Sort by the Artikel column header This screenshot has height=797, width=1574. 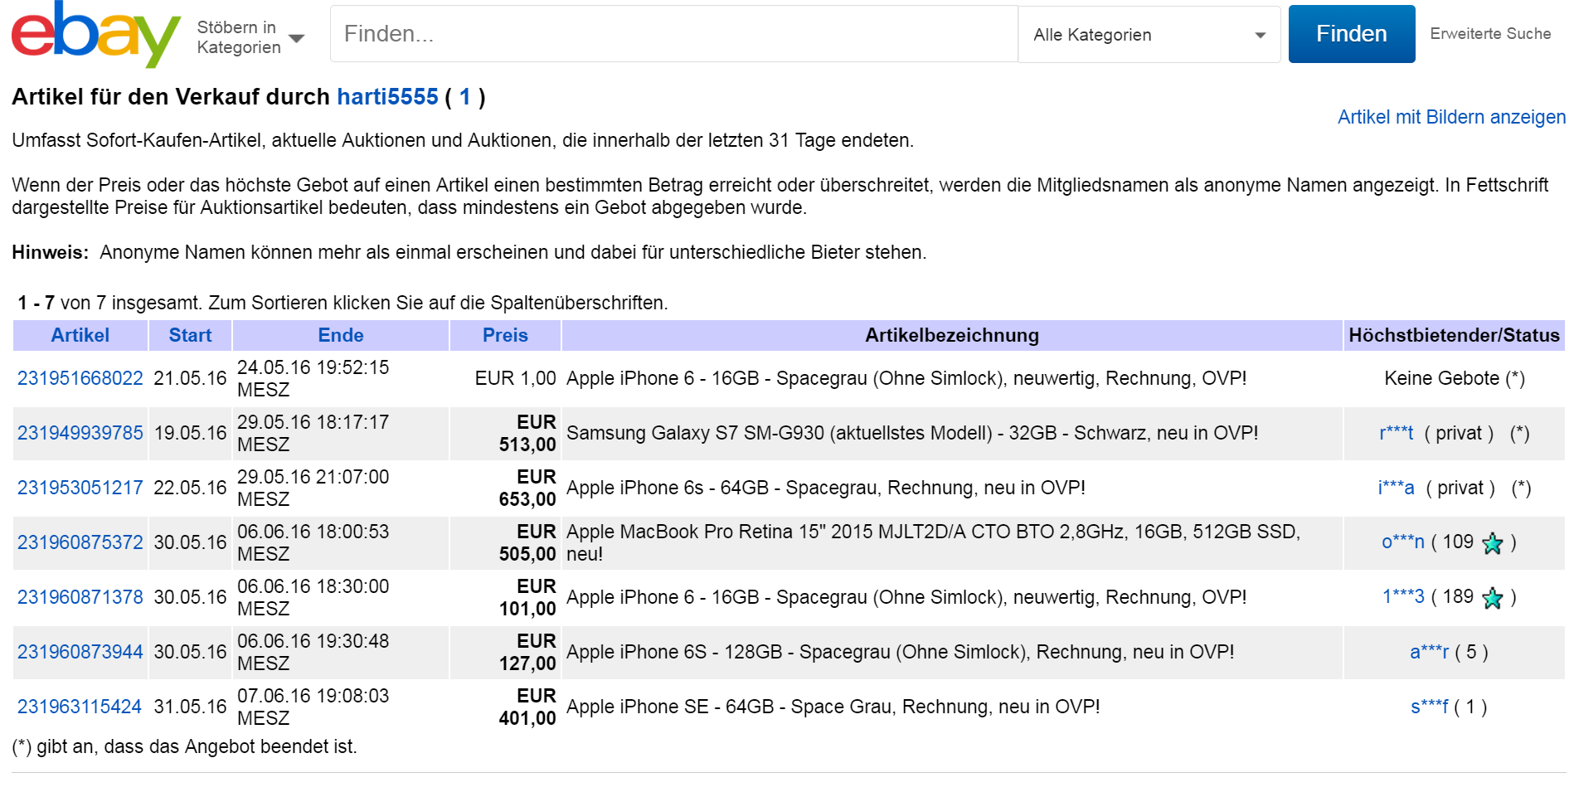tap(80, 335)
